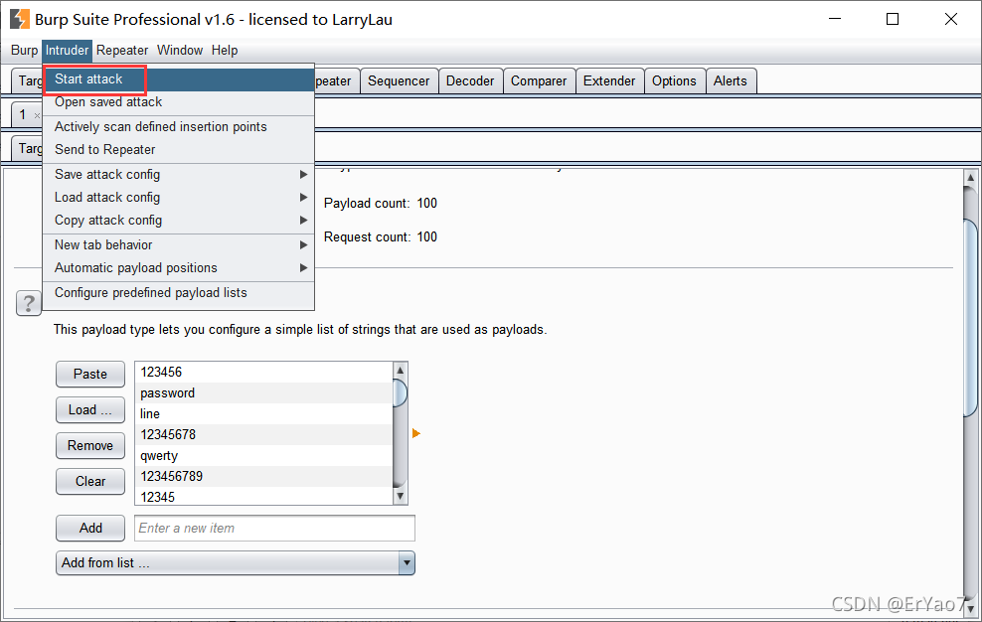
Task: Open the Repeater menu
Action: (122, 50)
